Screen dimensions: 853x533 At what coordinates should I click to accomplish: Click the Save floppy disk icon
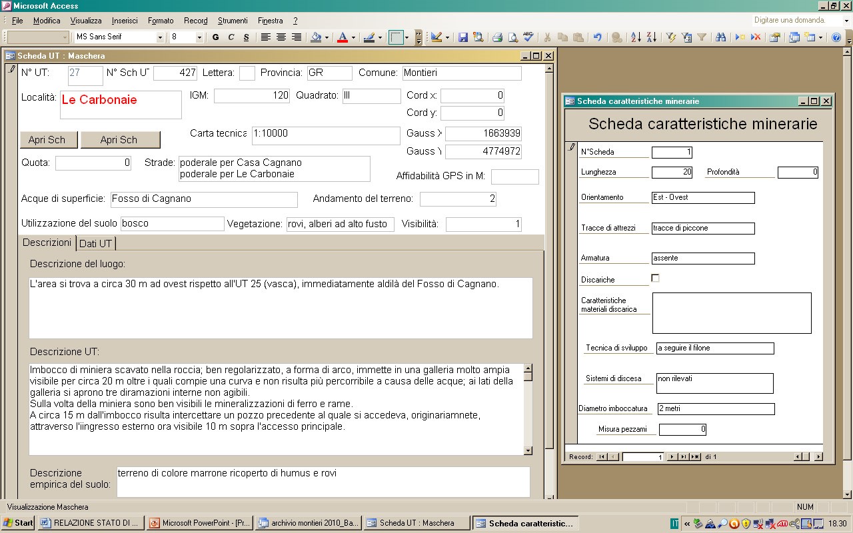pyautogui.click(x=462, y=37)
